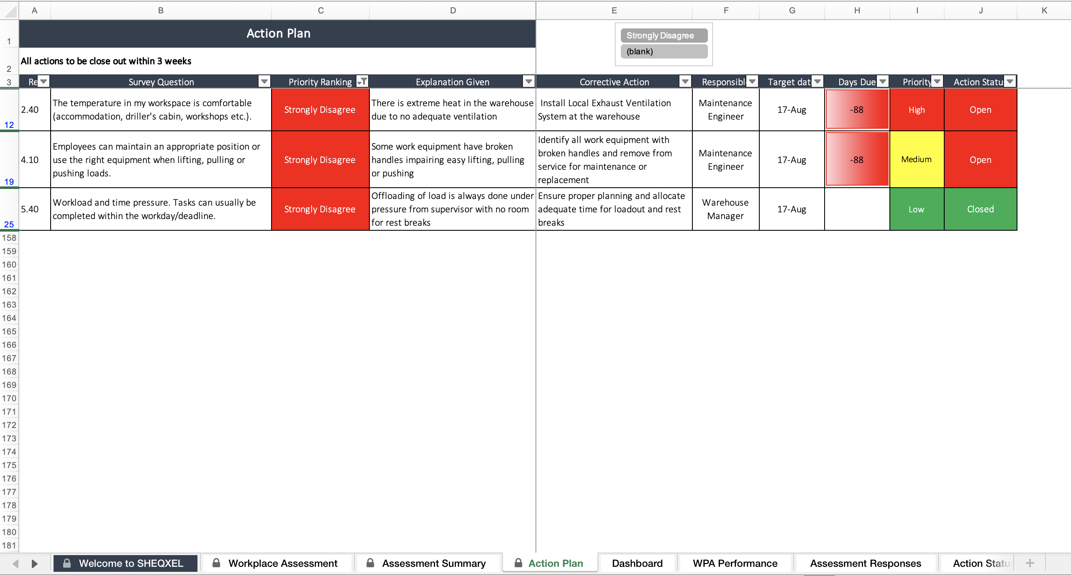This screenshot has height=576, width=1071.
Task: Switch to the Assessment Responses sheet
Action: pos(866,563)
